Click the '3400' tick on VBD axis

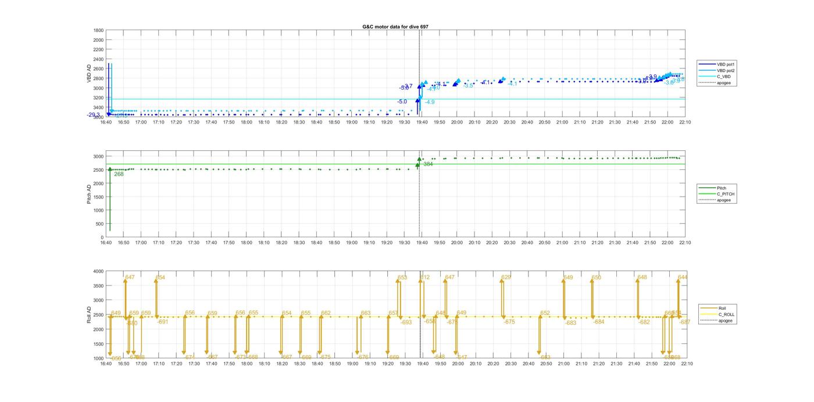tap(98, 107)
